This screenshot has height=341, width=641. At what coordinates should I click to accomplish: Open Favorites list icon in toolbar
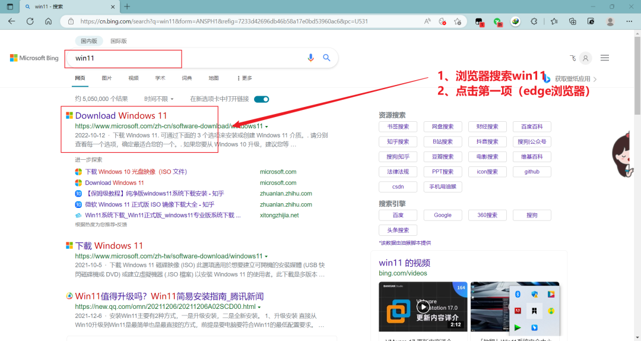coord(554,21)
